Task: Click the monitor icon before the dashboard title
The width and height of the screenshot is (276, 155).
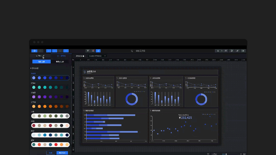Action: [132, 51]
